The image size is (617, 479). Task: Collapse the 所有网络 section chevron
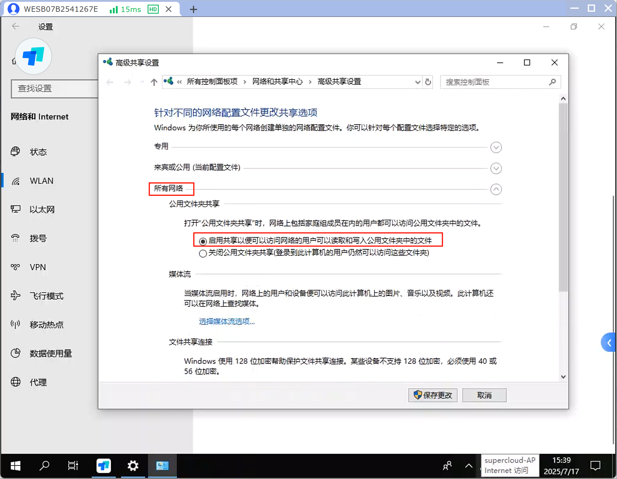496,189
